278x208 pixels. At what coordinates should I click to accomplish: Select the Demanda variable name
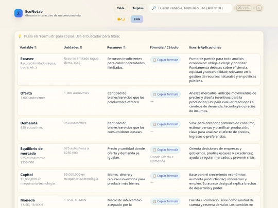click(x=29, y=123)
